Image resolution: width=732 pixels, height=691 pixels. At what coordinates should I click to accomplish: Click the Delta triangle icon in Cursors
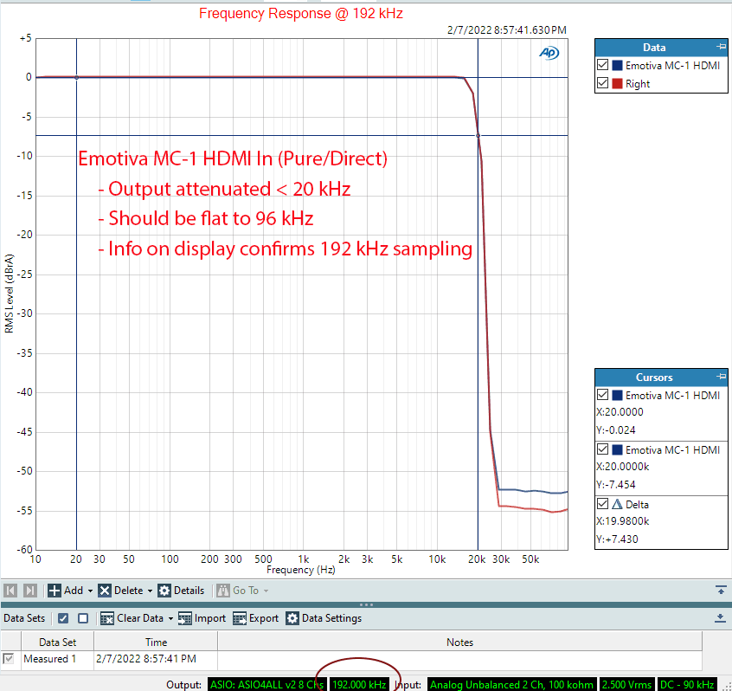(617, 504)
